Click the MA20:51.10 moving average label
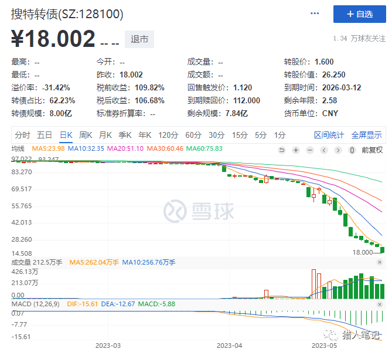 coord(125,148)
